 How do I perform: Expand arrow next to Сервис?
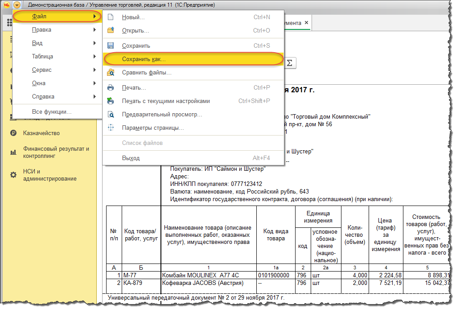tap(95, 70)
